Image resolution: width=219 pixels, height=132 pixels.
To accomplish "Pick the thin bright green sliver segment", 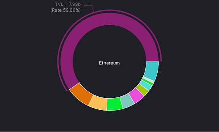I will click(x=147, y=82).
